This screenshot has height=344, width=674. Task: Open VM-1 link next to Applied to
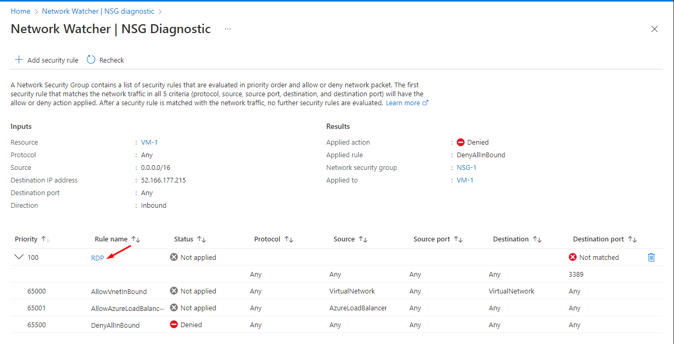tap(465, 180)
